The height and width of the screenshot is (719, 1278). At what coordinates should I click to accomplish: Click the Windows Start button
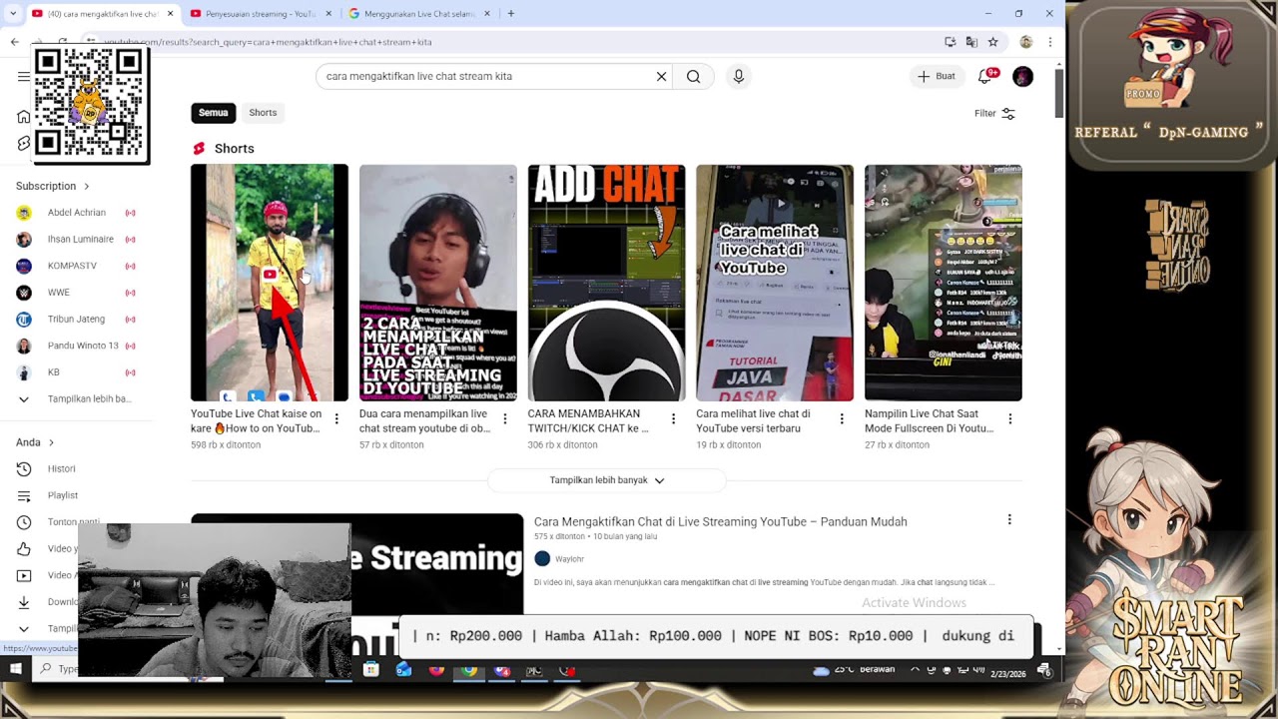(x=16, y=669)
